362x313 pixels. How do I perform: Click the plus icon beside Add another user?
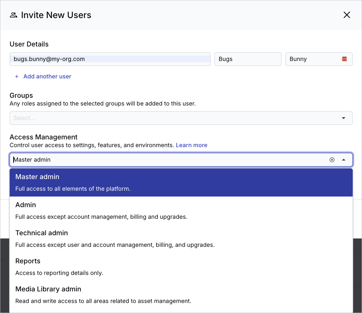tap(17, 76)
